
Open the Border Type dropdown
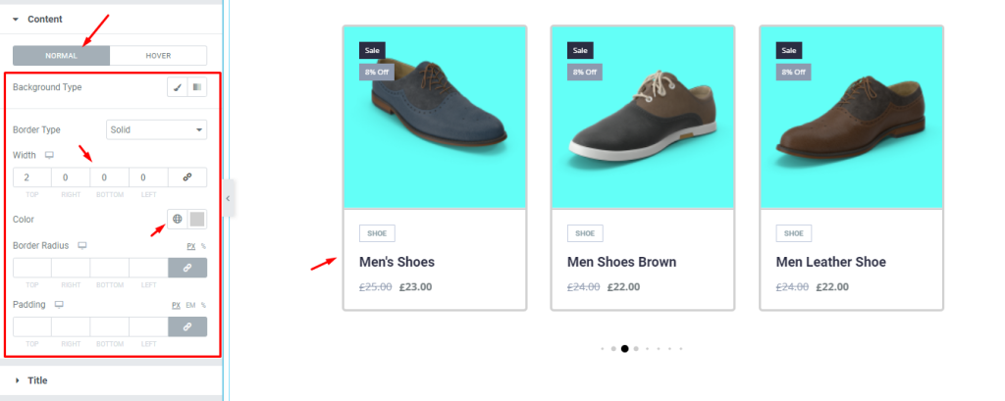(156, 129)
